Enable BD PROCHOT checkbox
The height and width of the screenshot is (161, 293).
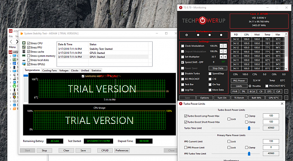(x=183, y=79)
